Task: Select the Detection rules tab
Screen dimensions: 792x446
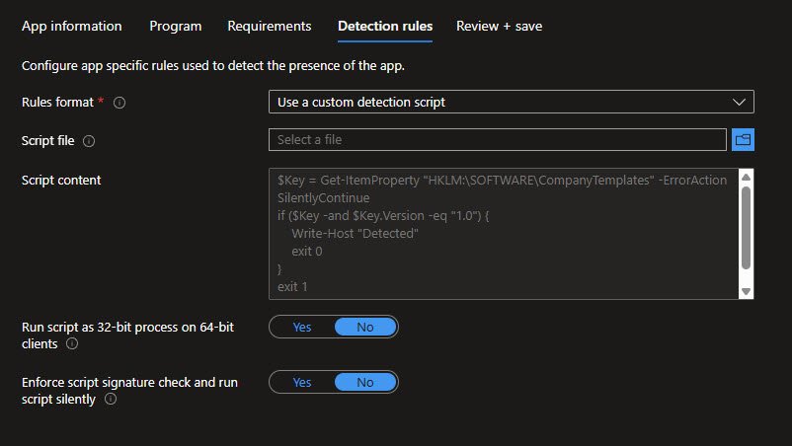Action: 384,26
